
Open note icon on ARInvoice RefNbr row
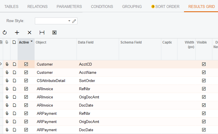point(14,89)
